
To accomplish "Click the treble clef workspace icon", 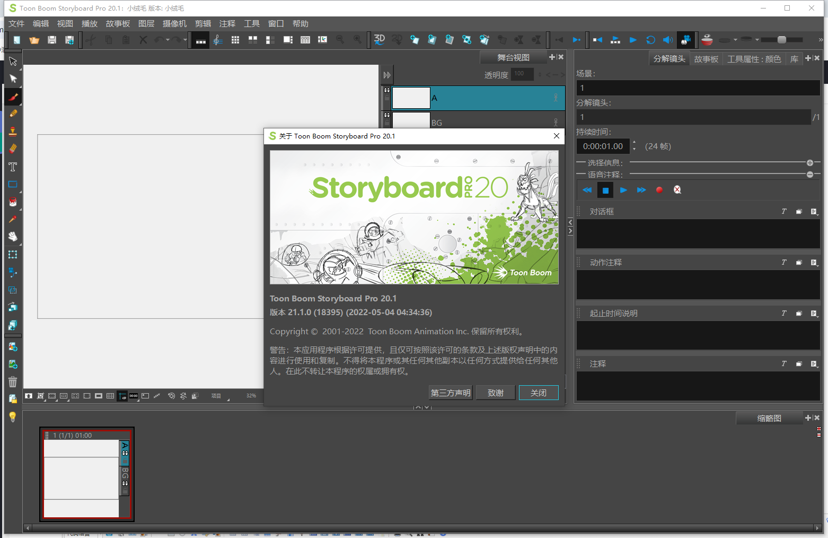I will 218,40.
